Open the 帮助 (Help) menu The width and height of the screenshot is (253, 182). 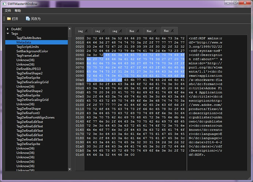click(18, 11)
